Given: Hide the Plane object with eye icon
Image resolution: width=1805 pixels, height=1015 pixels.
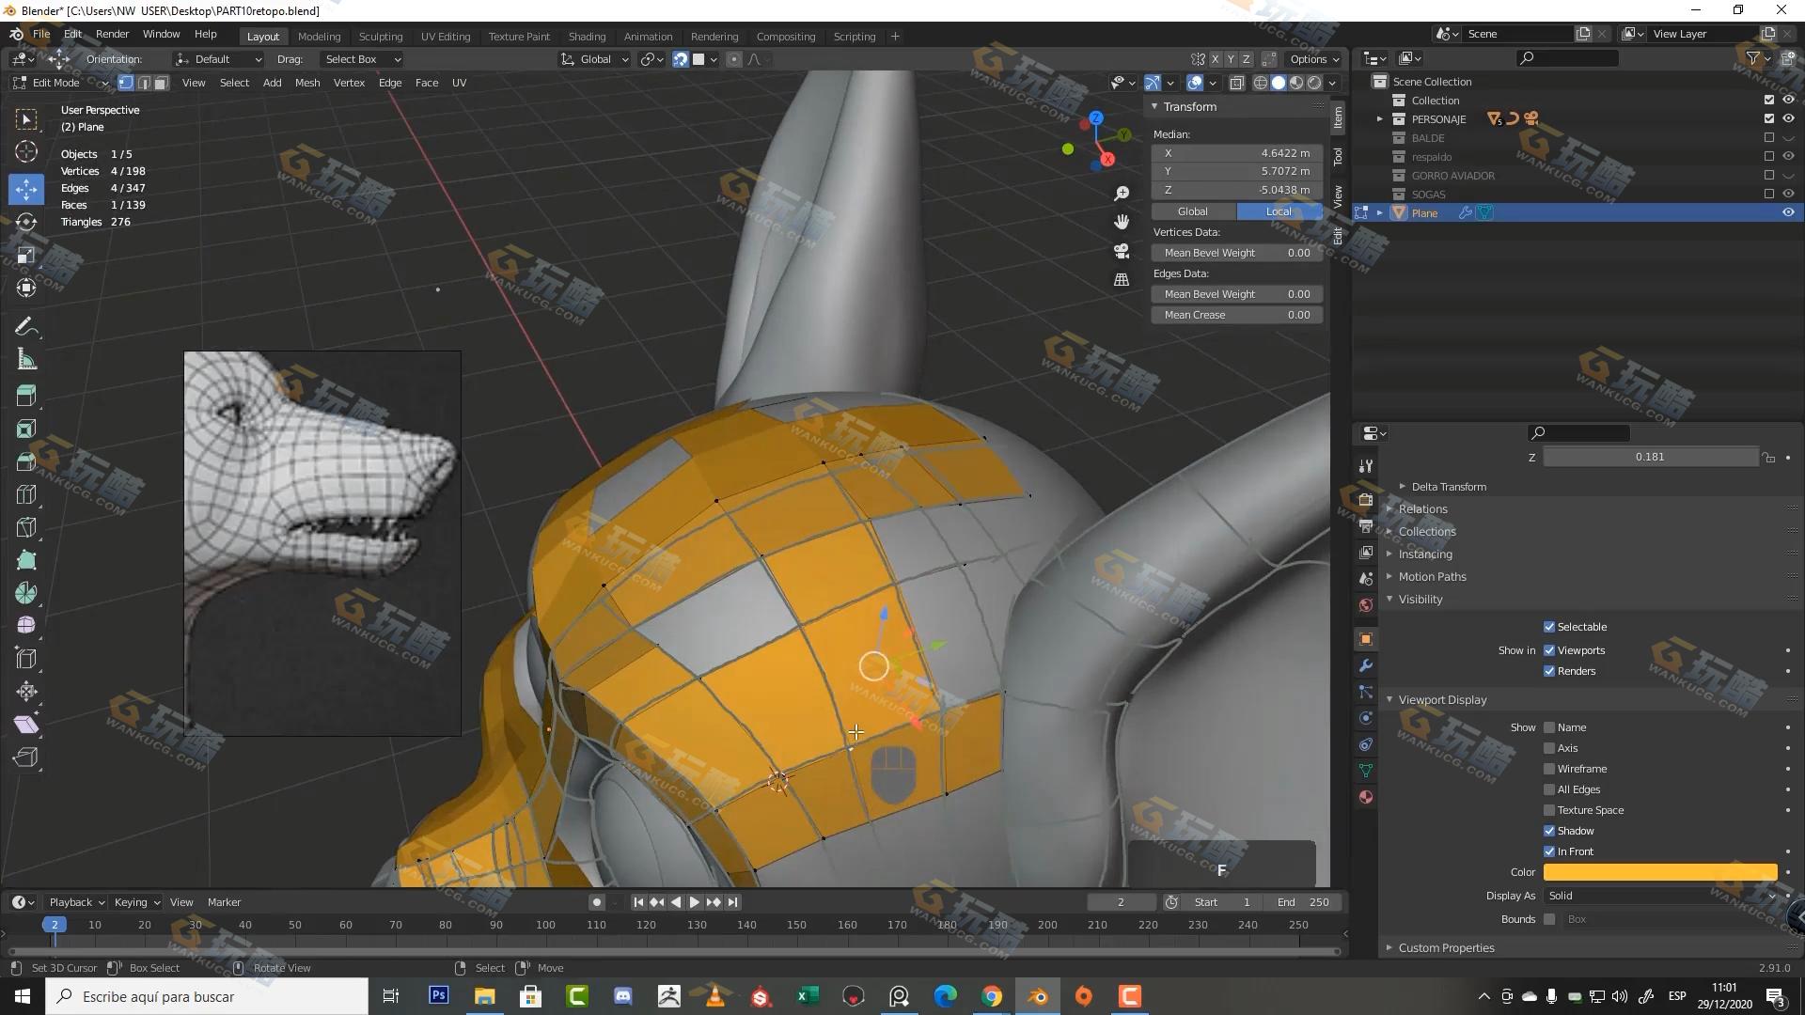Looking at the screenshot, I should [x=1788, y=213].
